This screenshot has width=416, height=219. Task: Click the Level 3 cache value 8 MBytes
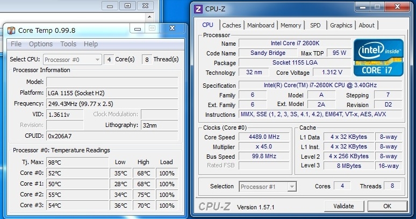[x=349, y=166]
